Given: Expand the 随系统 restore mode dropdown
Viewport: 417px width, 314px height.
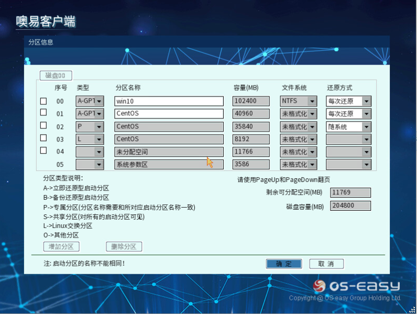Looking at the screenshot, I should point(366,127).
